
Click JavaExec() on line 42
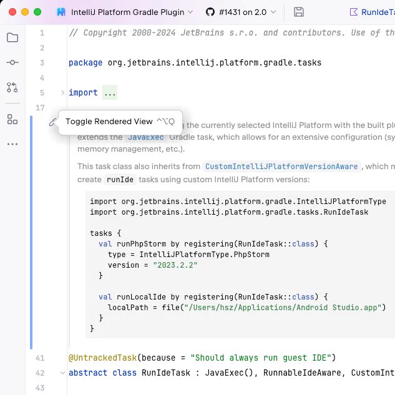click(229, 373)
